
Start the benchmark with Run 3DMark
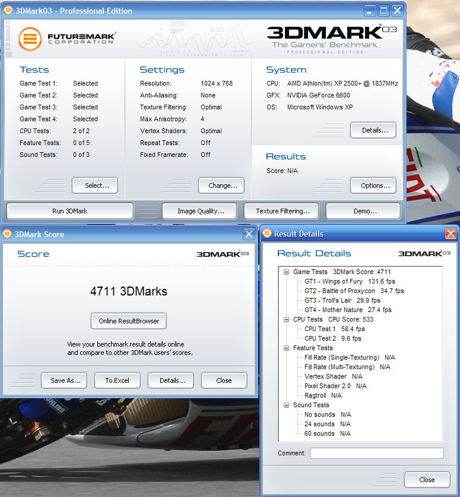(x=70, y=211)
